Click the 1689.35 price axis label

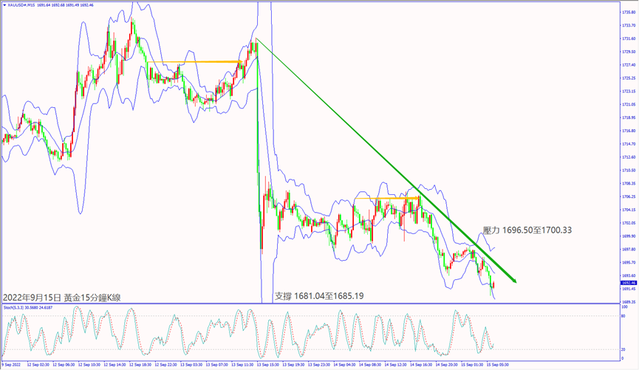(x=627, y=301)
